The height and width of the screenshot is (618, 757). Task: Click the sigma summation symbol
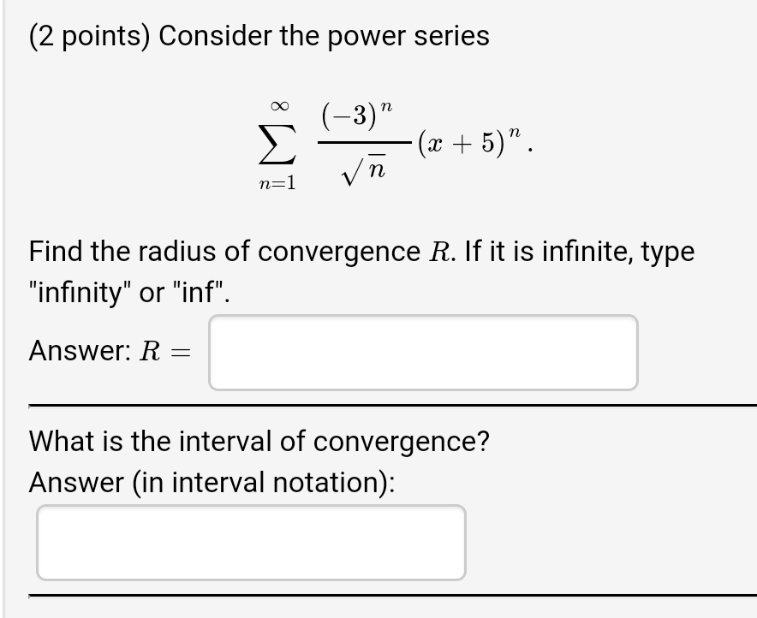(x=276, y=144)
